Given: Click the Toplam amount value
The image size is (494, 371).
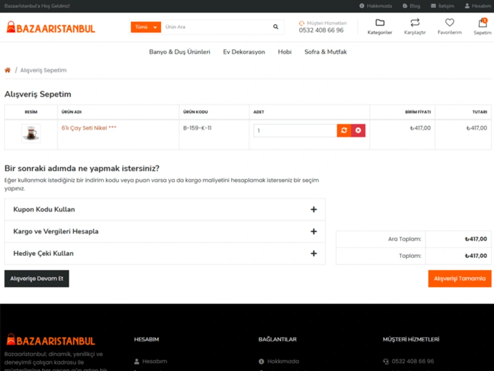Looking at the screenshot, I should pos(476,256).
